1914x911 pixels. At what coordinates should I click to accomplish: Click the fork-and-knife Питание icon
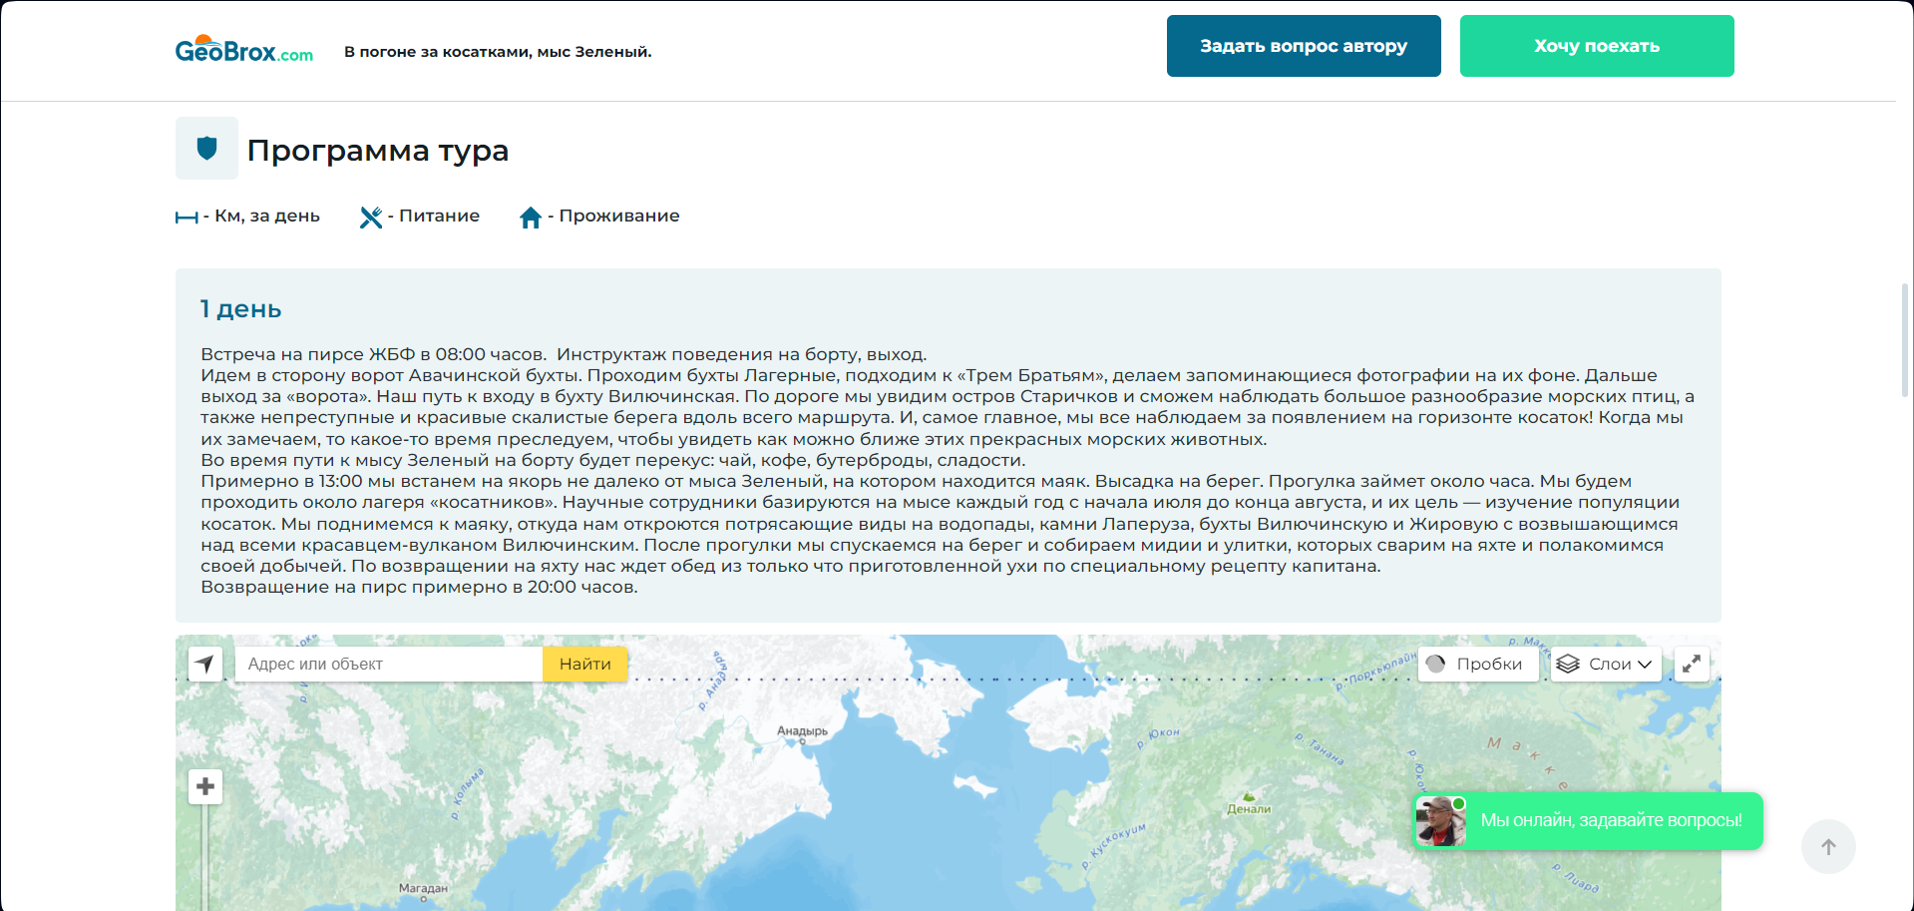[x=371, y=217]
